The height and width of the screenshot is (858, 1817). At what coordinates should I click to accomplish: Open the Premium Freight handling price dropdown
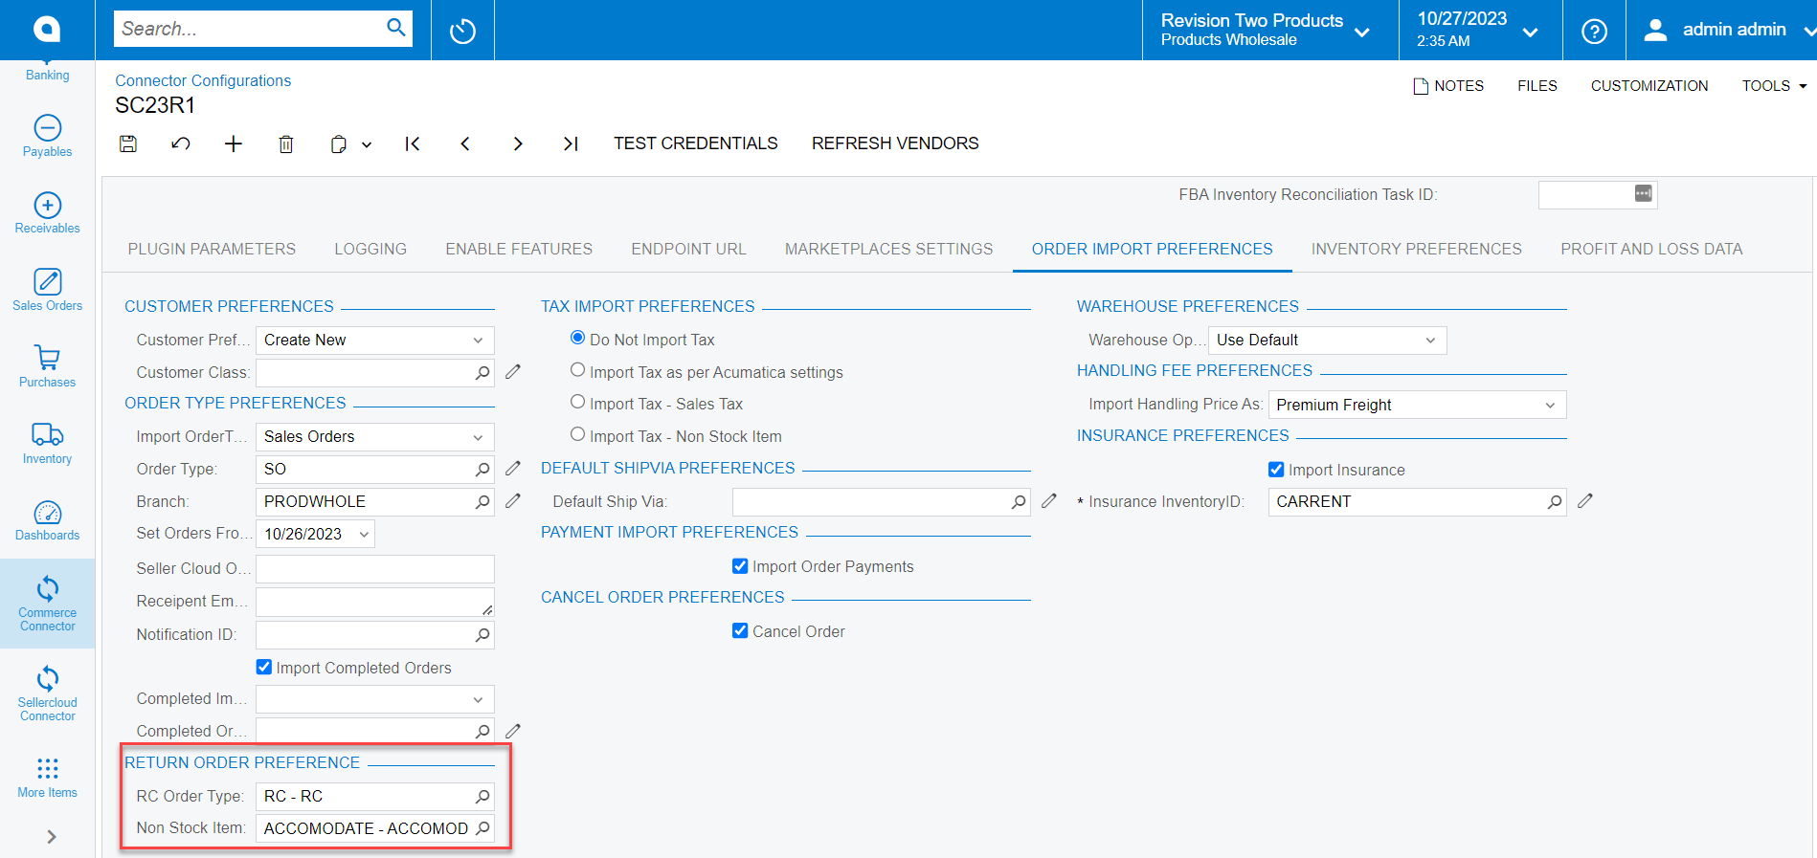(1417, 405)
